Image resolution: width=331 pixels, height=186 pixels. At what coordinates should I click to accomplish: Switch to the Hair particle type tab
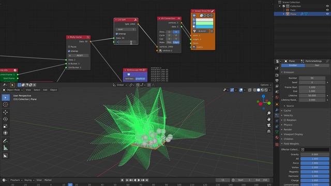317,66
